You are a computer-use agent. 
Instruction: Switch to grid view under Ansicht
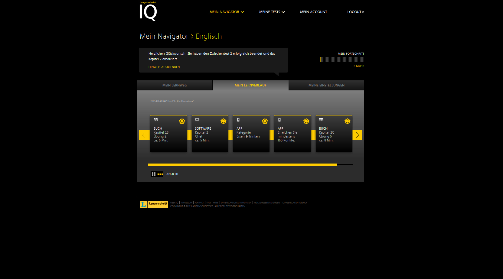coord(154,174)
